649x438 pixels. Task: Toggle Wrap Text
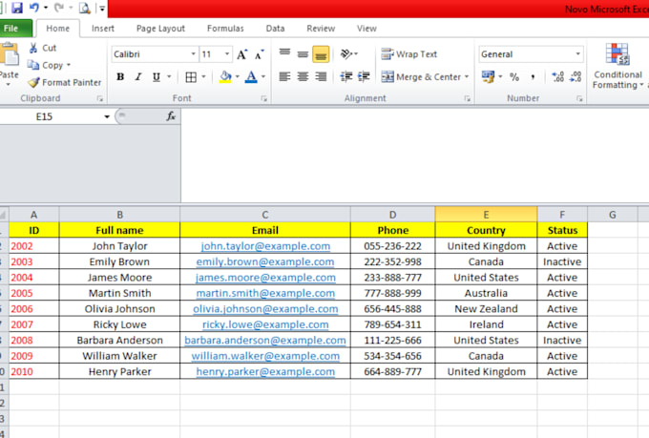click(408, 54)
